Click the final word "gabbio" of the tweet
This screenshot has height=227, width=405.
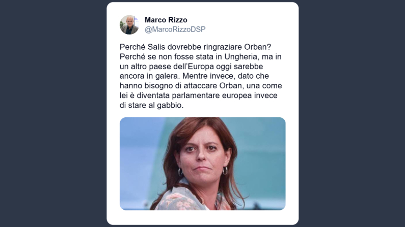tap(169, 105)
